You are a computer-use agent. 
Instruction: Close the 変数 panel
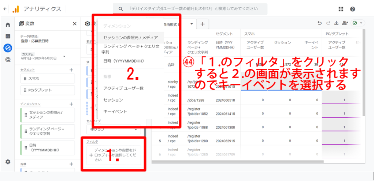(75, 24)
